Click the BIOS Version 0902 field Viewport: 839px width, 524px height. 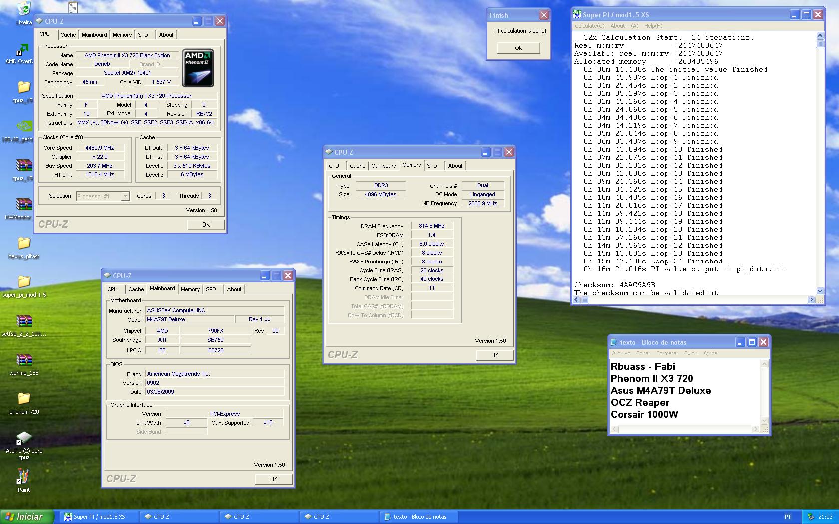(215, 383)
